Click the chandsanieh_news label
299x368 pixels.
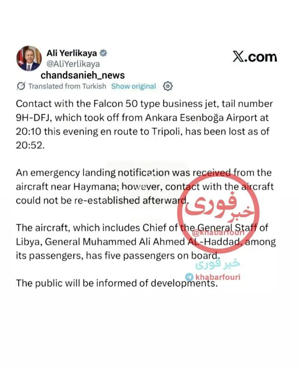(83, 75)
